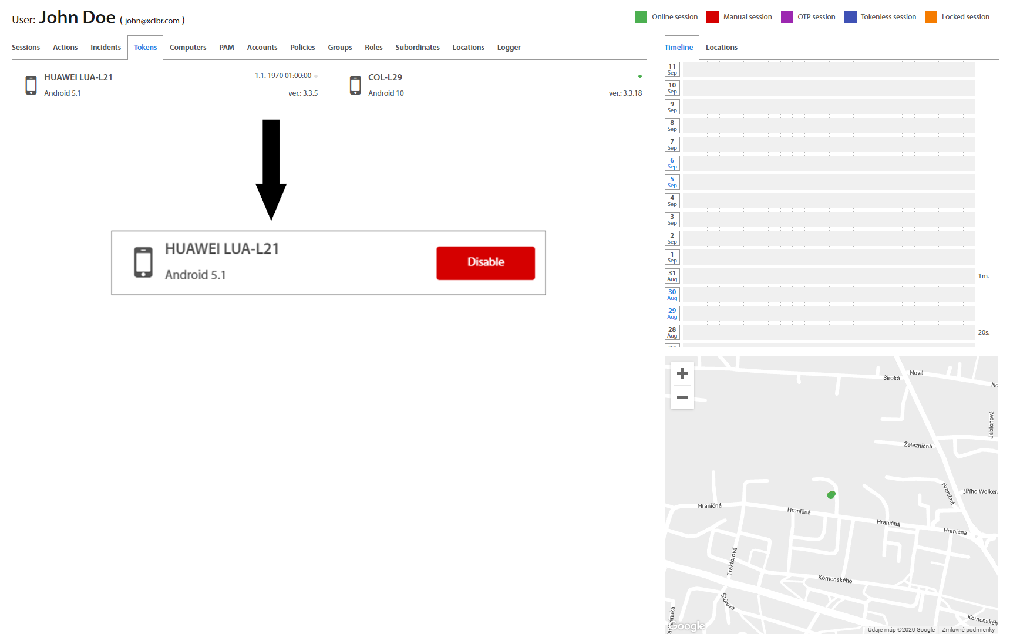Image resolution: width=1010 pixels, height=634 pixels.
Task: Open the Locations tab next to Timeline
Action: [x=721, y=48]
